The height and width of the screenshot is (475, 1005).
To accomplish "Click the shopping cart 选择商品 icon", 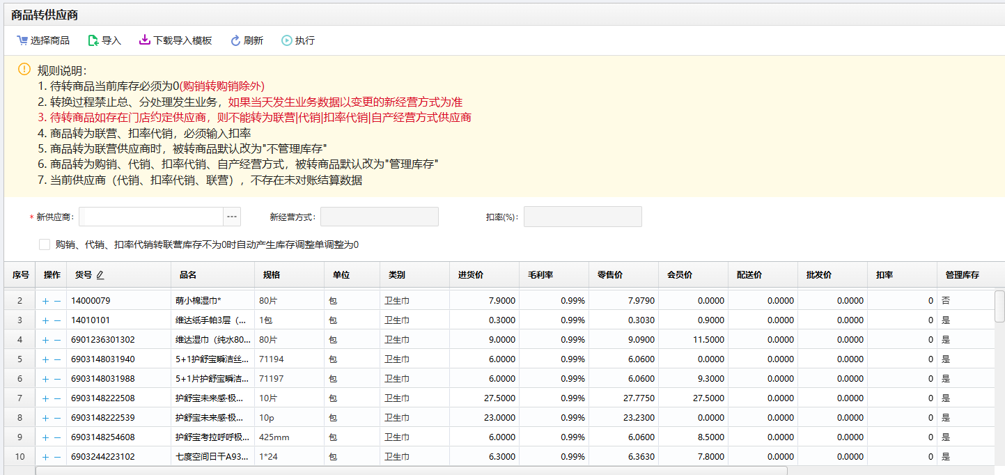I will click(22, 40).
